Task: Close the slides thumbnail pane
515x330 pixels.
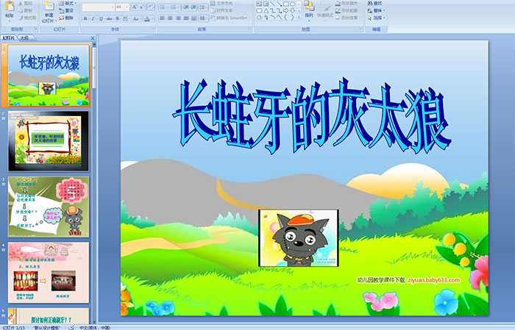Action: click(x=93, y=38)
